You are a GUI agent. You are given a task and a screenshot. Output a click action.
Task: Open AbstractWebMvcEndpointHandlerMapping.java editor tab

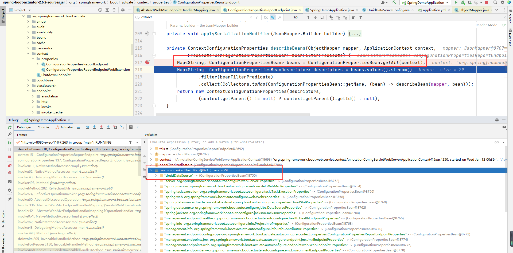[x=178, y=10]
